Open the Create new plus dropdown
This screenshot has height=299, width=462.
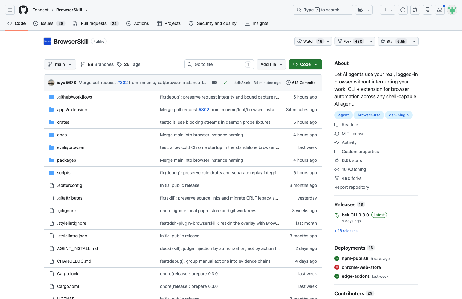point(388,10)
